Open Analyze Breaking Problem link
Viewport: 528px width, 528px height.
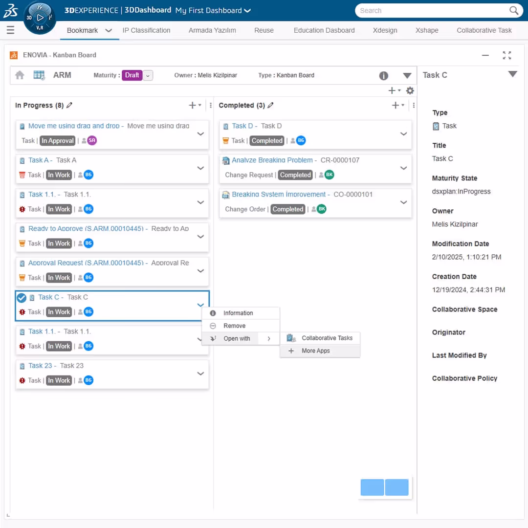click(272, 160)
